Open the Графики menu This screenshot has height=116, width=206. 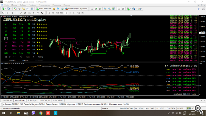(32, 5)
